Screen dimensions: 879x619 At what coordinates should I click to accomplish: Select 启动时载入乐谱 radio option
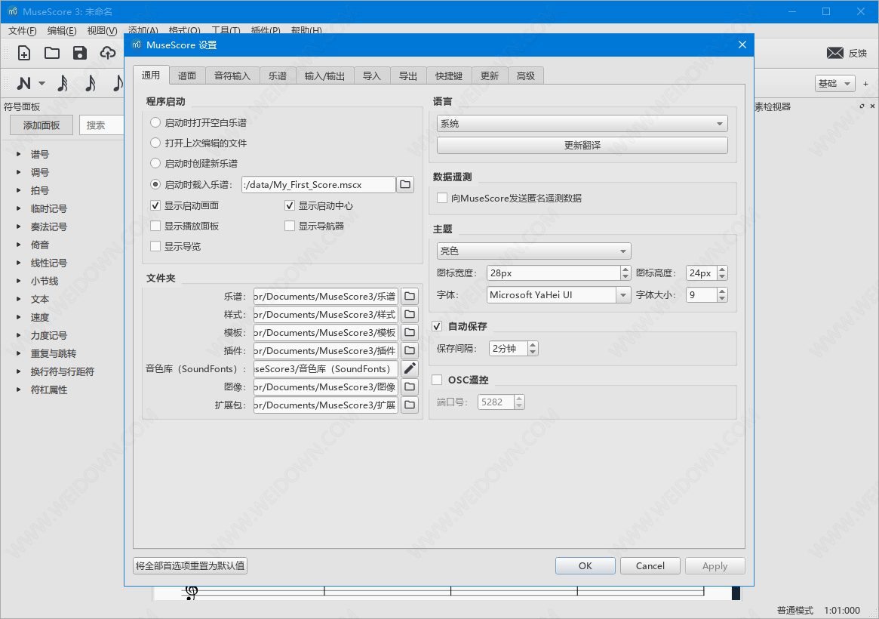(x=155, y=184)
